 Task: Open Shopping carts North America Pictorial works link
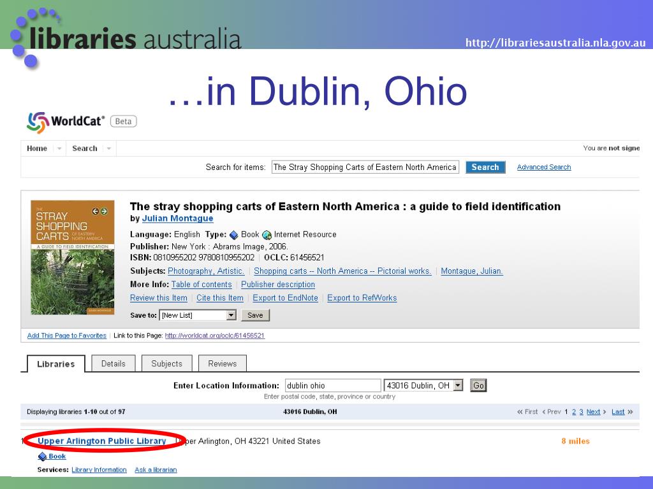pos(342,271)
